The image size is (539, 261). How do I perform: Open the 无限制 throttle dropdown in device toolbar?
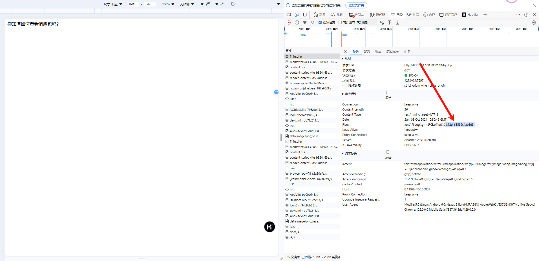point(187,4)
